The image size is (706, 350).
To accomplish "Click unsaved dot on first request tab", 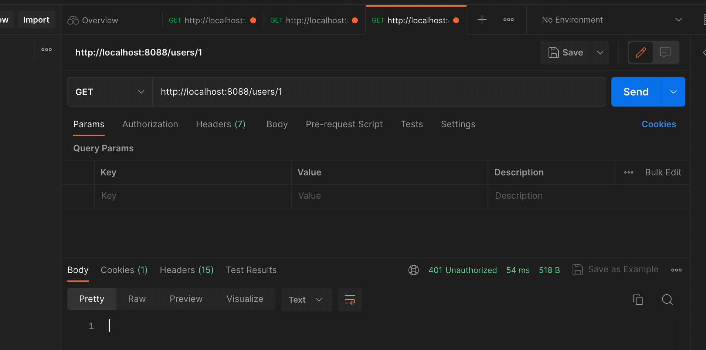I will (253, 20).
